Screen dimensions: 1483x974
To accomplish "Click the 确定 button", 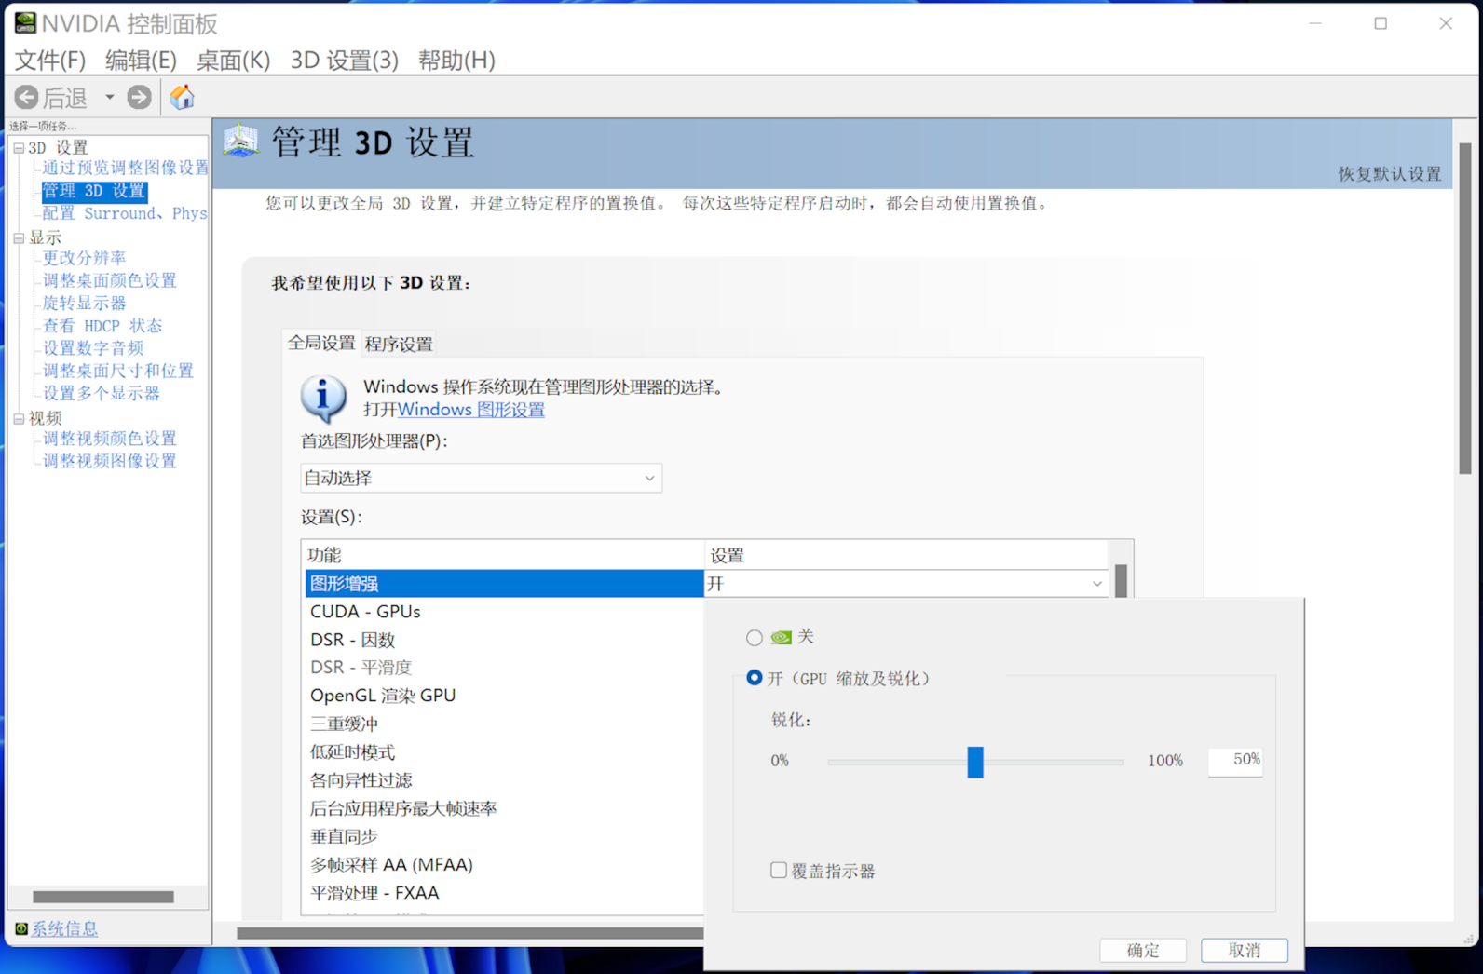I will click(x=1142, y=950).
